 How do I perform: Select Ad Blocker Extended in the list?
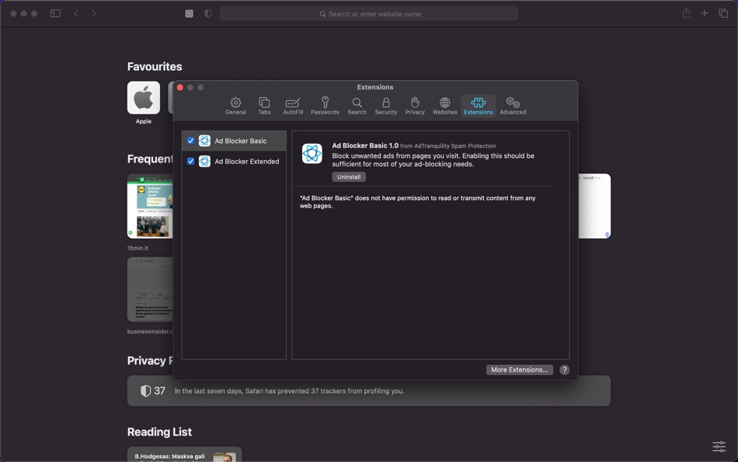coord(234,161)
